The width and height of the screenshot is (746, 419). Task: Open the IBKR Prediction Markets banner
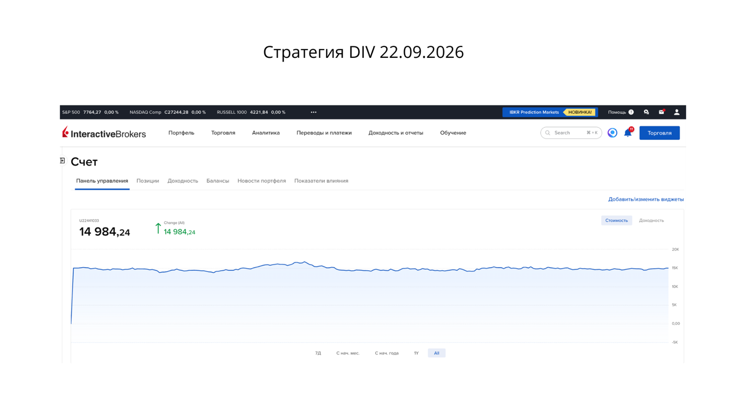pos(550,112)
